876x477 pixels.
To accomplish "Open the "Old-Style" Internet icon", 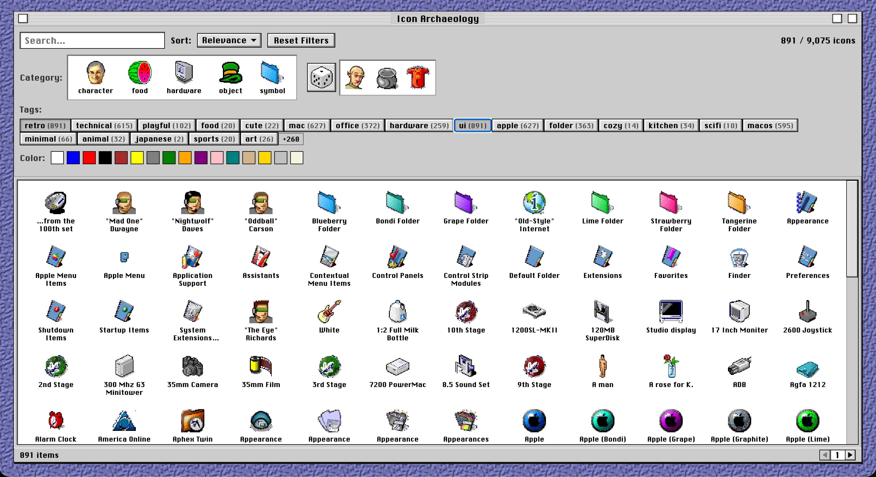I will click(x=534, y=203).
